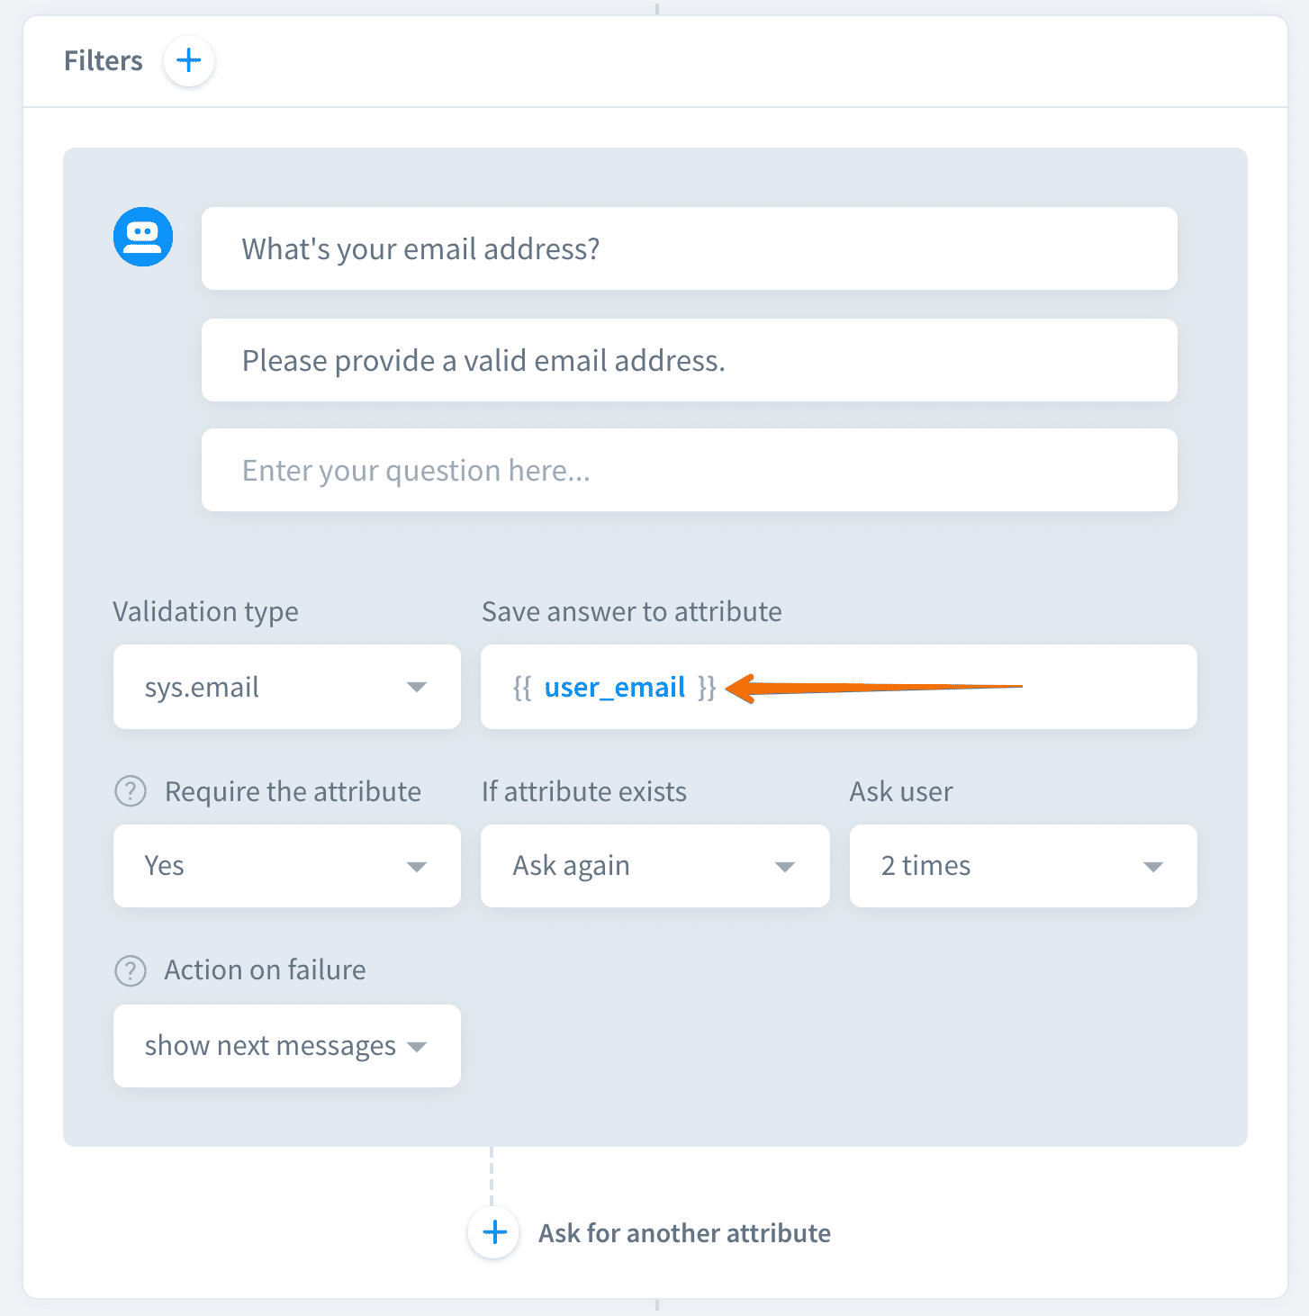Click help icon beside Action on failure
Screen dimensions: 1309x1316
click(131, 970)
